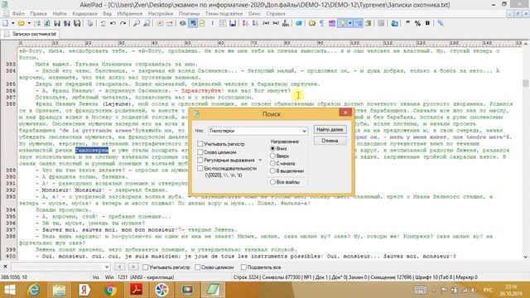The height and width of the screenshot is (298, 530).
Task: Open the 'Темы подсветки' menu
Action: pos(224,13)
